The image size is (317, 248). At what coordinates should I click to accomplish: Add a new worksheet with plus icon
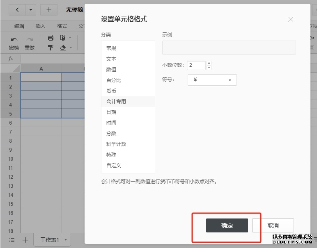[25, 240]
